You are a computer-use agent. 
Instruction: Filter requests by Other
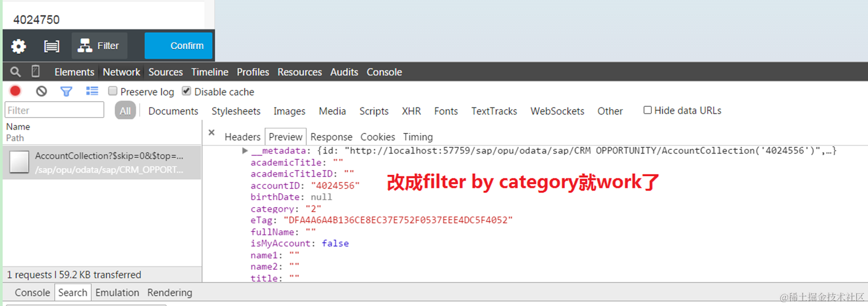coord(610,111)
